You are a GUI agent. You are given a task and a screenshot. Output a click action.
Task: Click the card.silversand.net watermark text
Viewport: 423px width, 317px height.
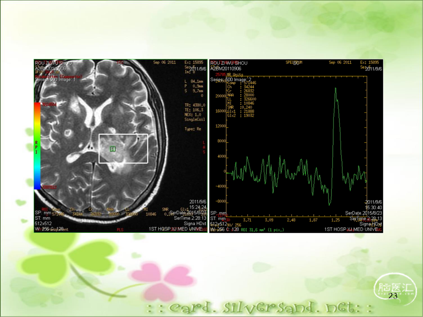[x=259, y=307]
